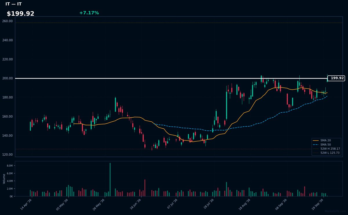Click the +7.17% change percentage
This screenshot has height=215, width=348.
click(x=89, y=13)
